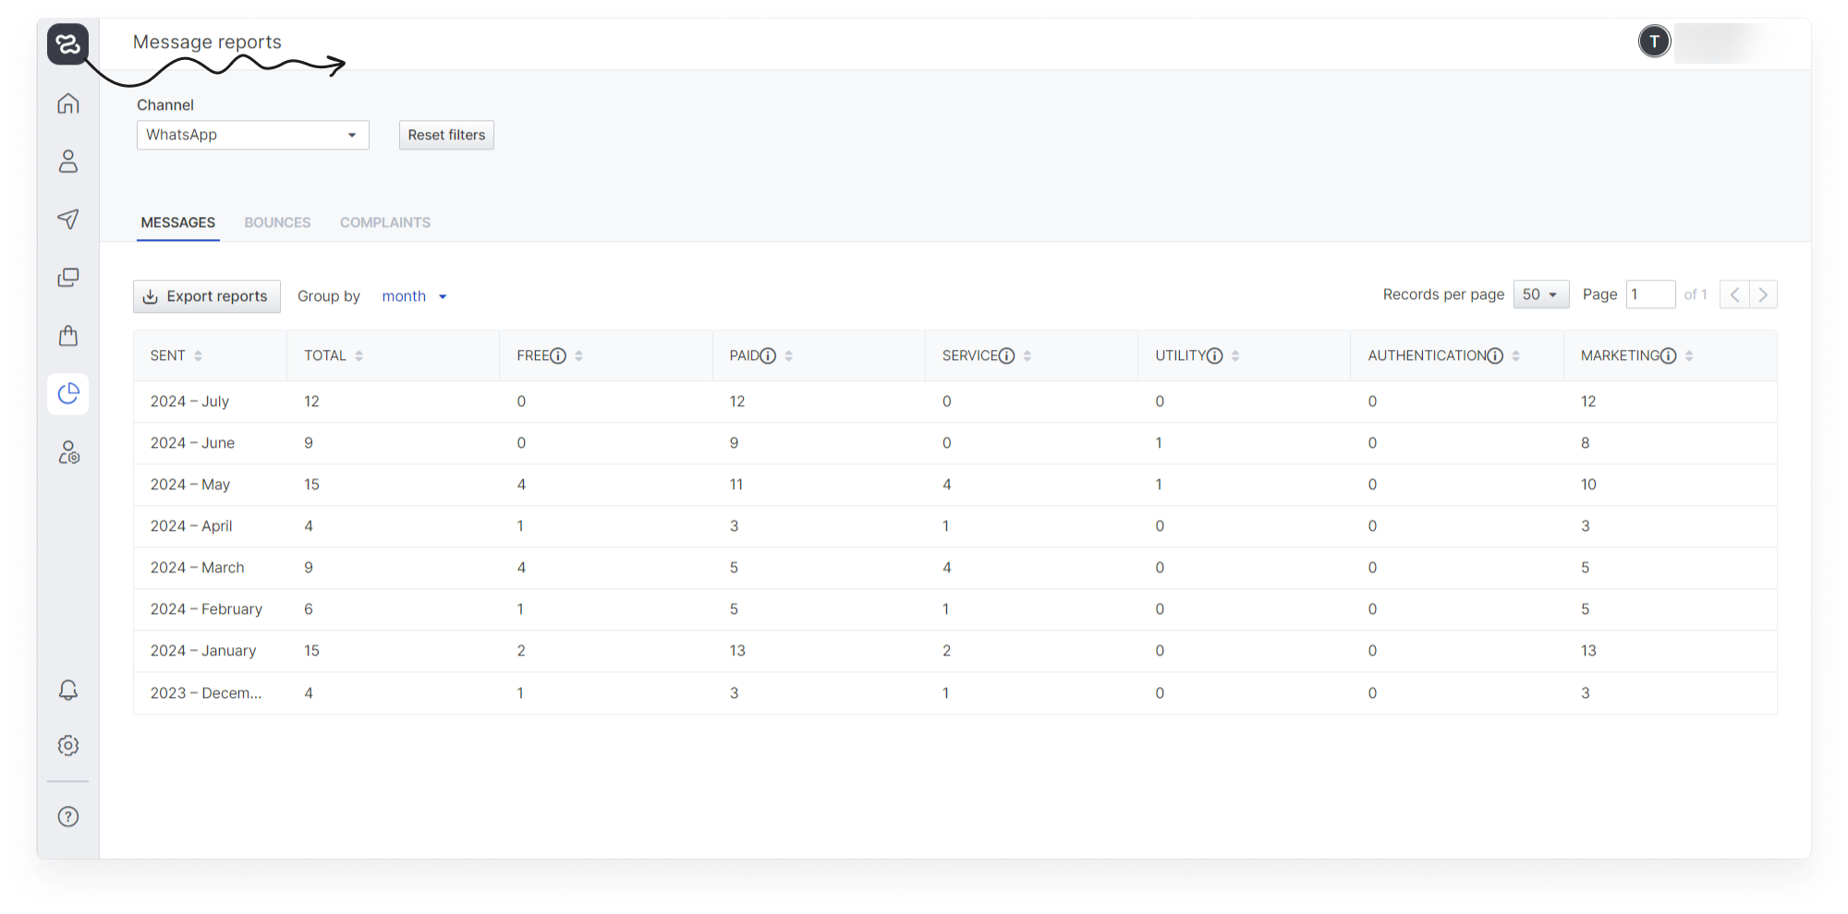Click the AUTHENTICATION column info icon
The width and height of the screenshot is (1848, 914).
click(1495, 355)
